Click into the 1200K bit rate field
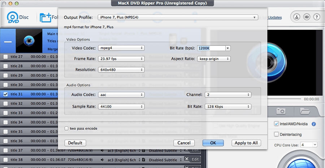The width and height of the screenshot is (325, 168). pos(211,48)
